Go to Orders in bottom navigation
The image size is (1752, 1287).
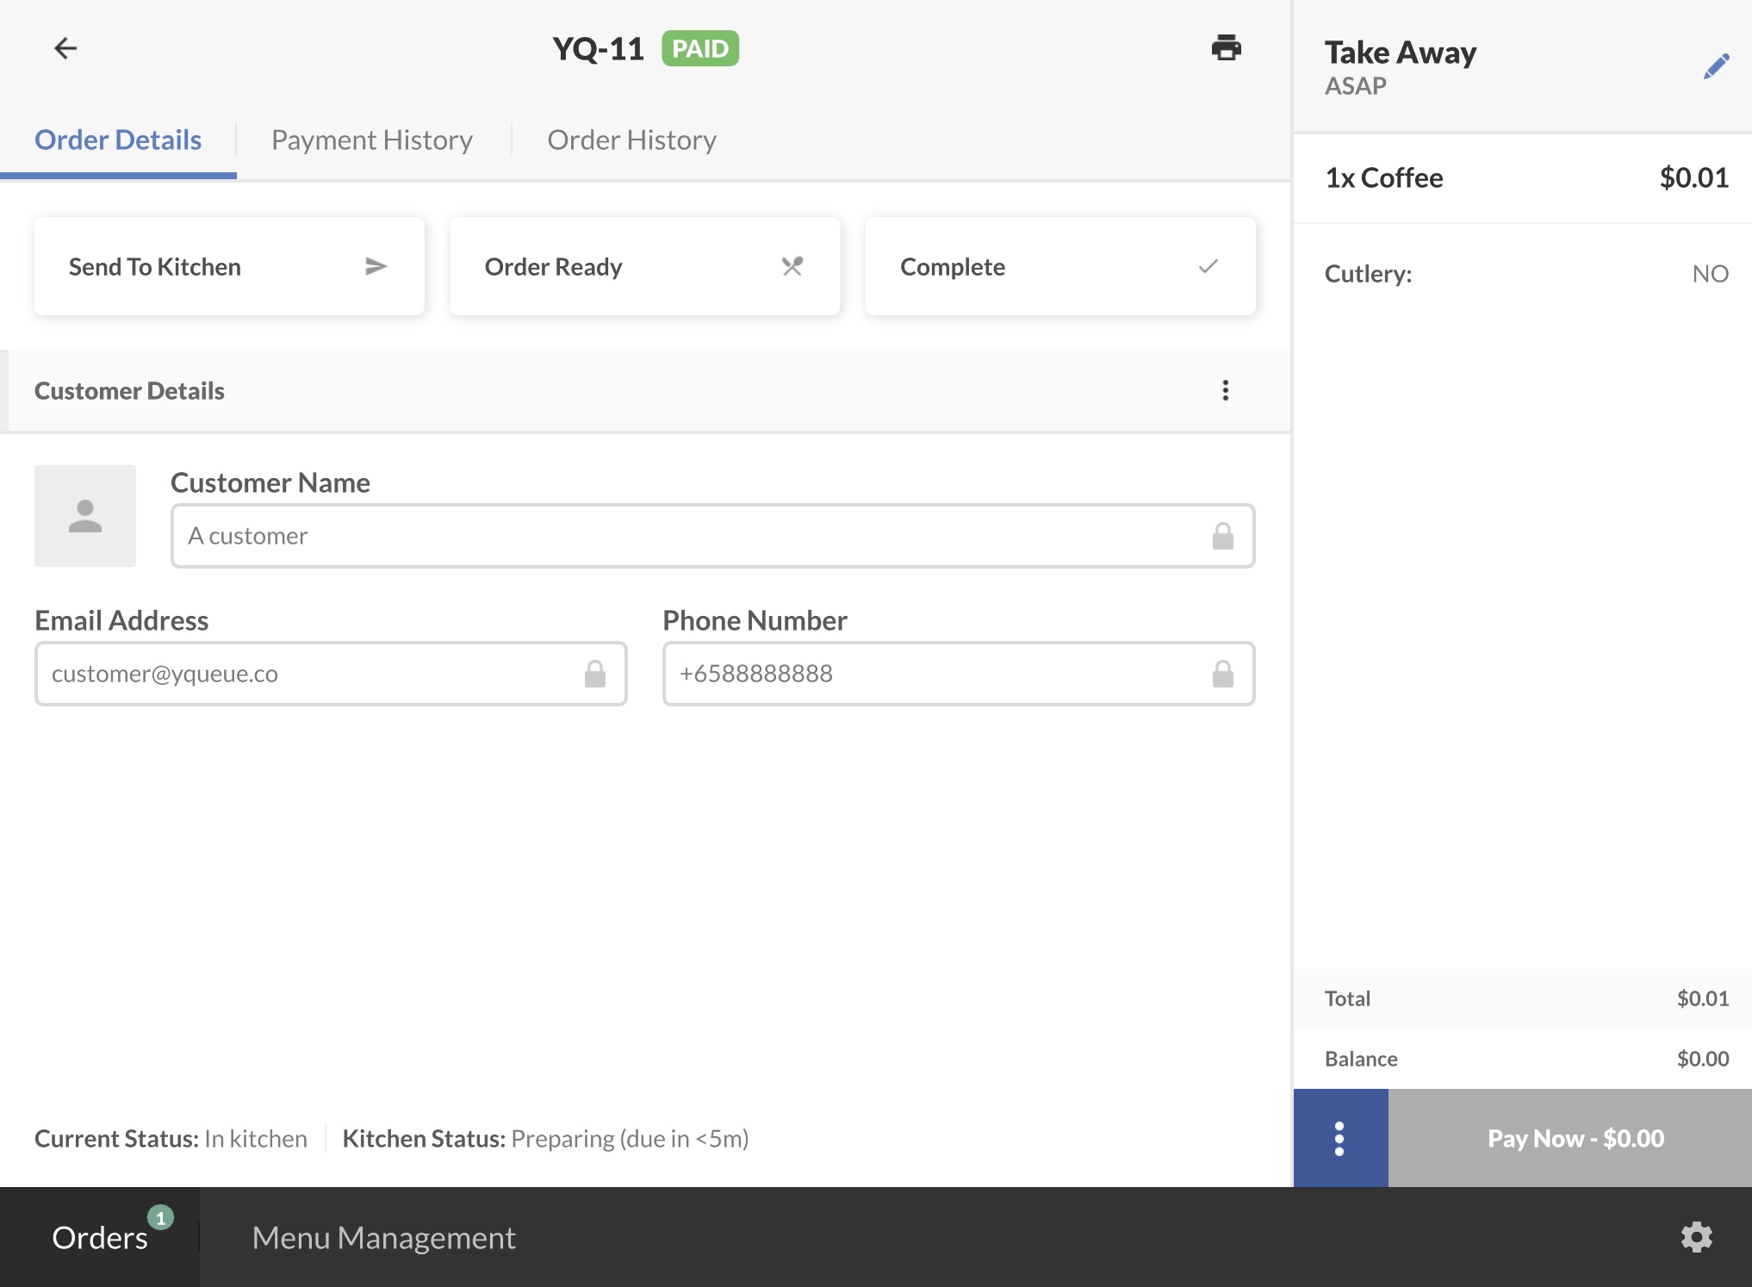(x=100, y=1237)
